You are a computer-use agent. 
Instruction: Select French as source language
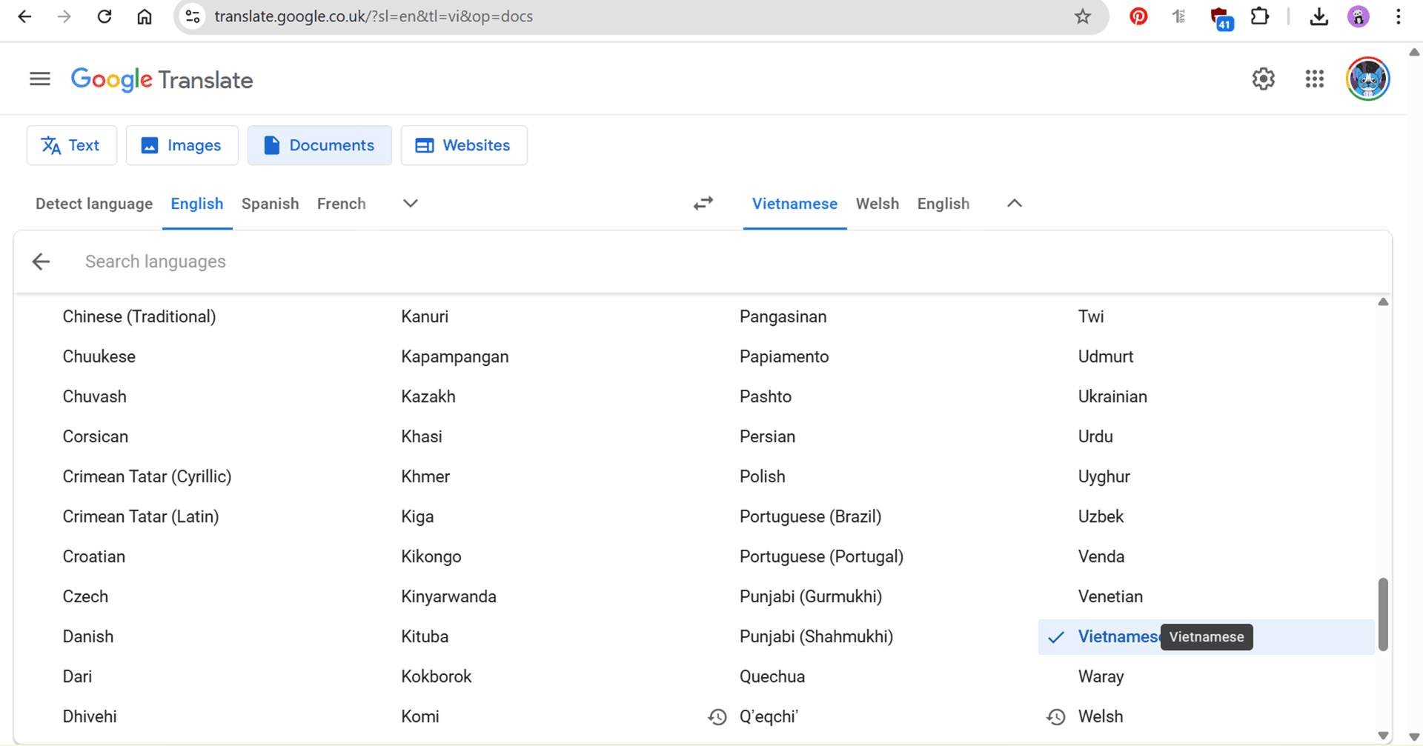point(341,204)
